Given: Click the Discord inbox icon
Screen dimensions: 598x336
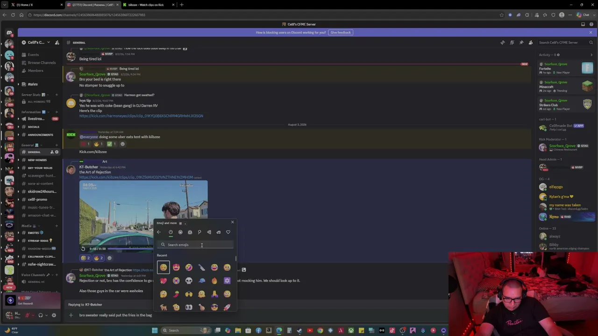Looking at the screenshot, I should click(583, 24).
